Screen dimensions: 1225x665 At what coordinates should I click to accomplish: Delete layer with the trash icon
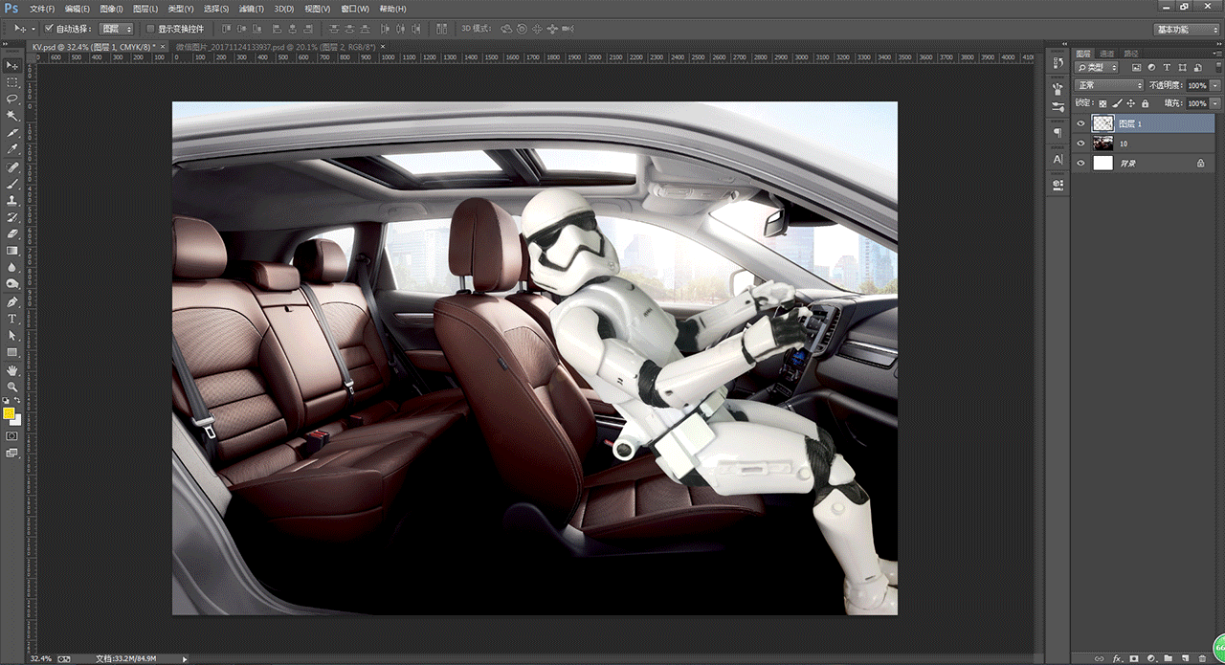tap(1202, 658)
